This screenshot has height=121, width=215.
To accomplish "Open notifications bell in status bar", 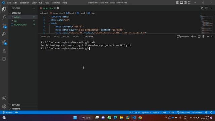I will pyautogui.click(x=211, y=113).
